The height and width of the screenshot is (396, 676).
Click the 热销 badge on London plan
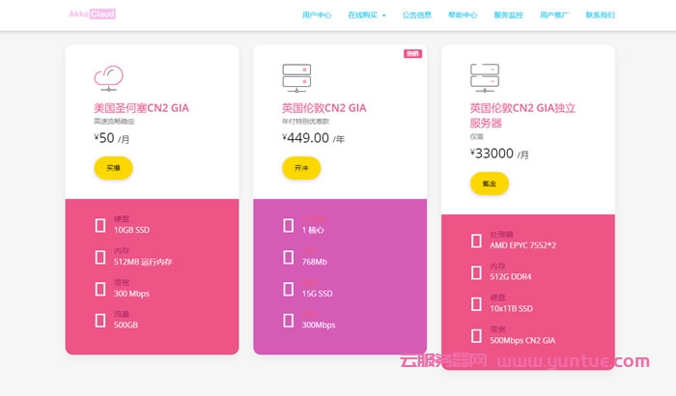(x=412, y=54)
